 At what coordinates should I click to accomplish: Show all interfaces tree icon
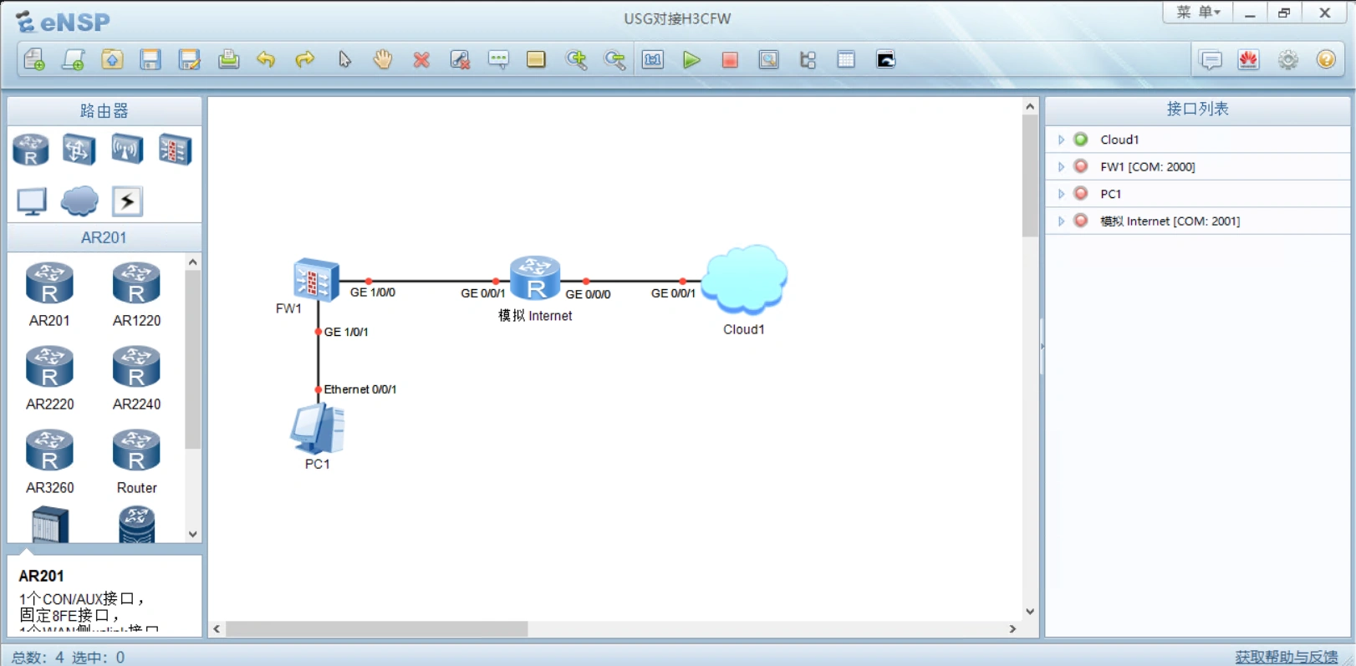(808, 59)
